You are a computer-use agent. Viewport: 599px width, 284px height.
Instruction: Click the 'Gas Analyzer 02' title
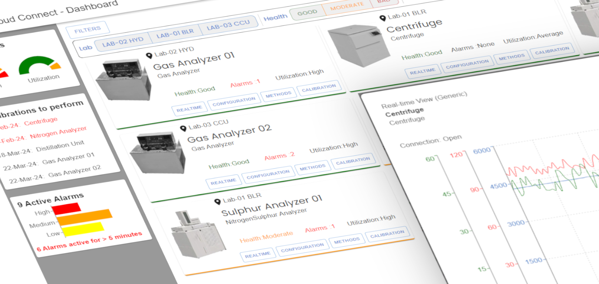click(229, 134)
